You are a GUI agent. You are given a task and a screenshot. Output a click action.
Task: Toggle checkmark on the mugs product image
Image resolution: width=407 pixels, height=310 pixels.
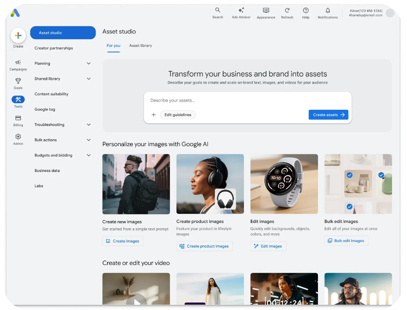[x=349, y=175]
